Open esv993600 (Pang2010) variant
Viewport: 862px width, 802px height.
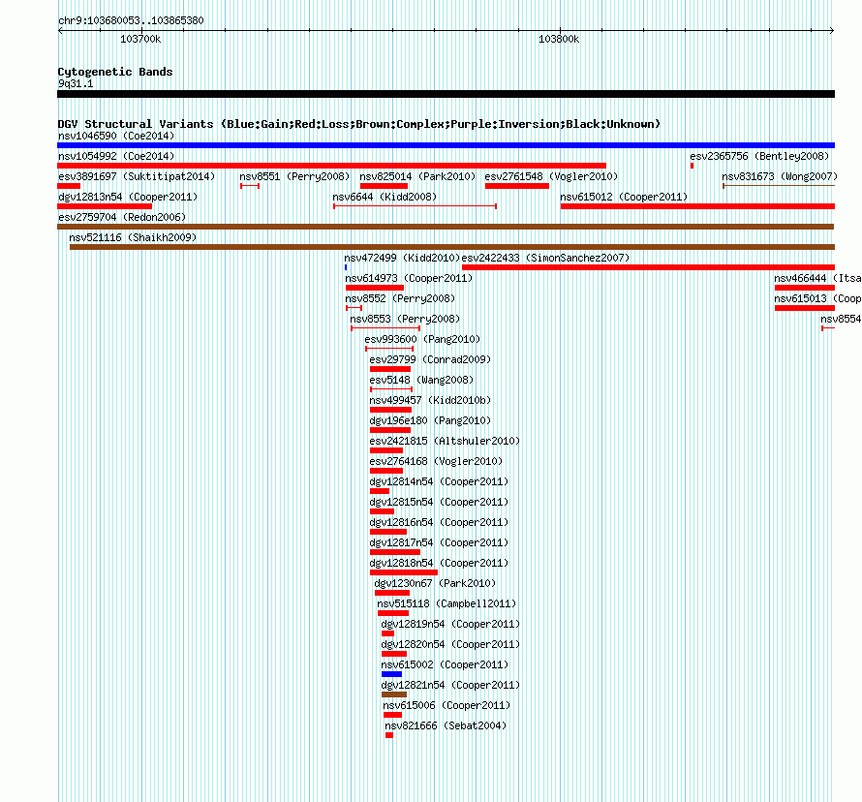point(422,339)
